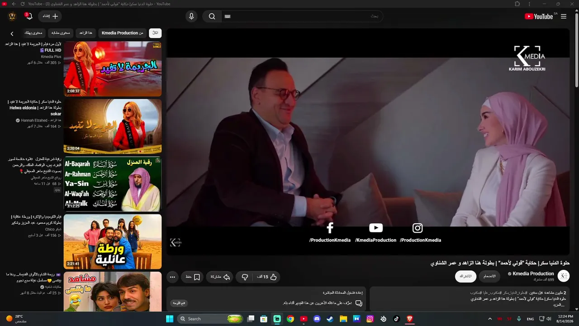This screenshot has height=326, width=579.
Task: Open Google Chrome from the taskbar
Action: coord(290,319)
